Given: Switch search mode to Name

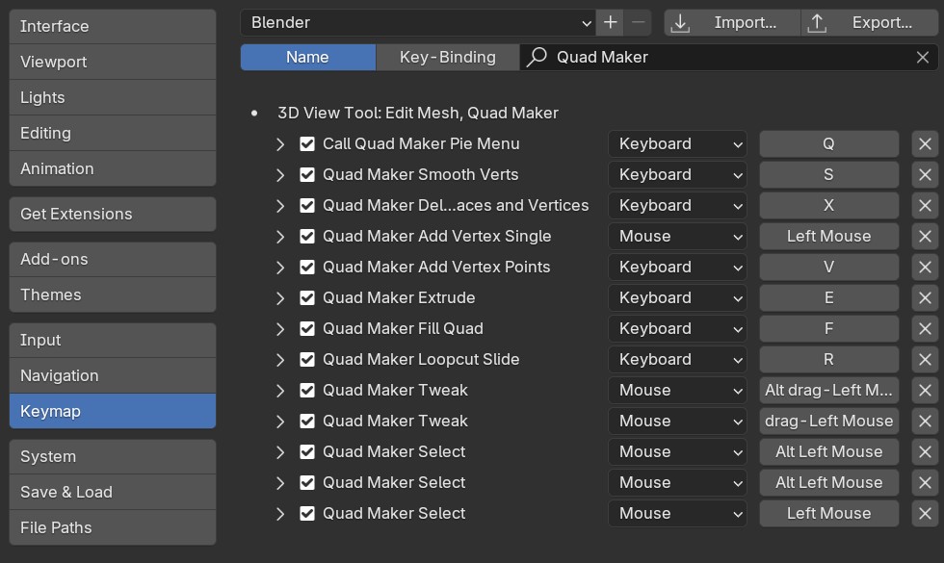Looking at the screenshot, I should [x=307, y=57].
